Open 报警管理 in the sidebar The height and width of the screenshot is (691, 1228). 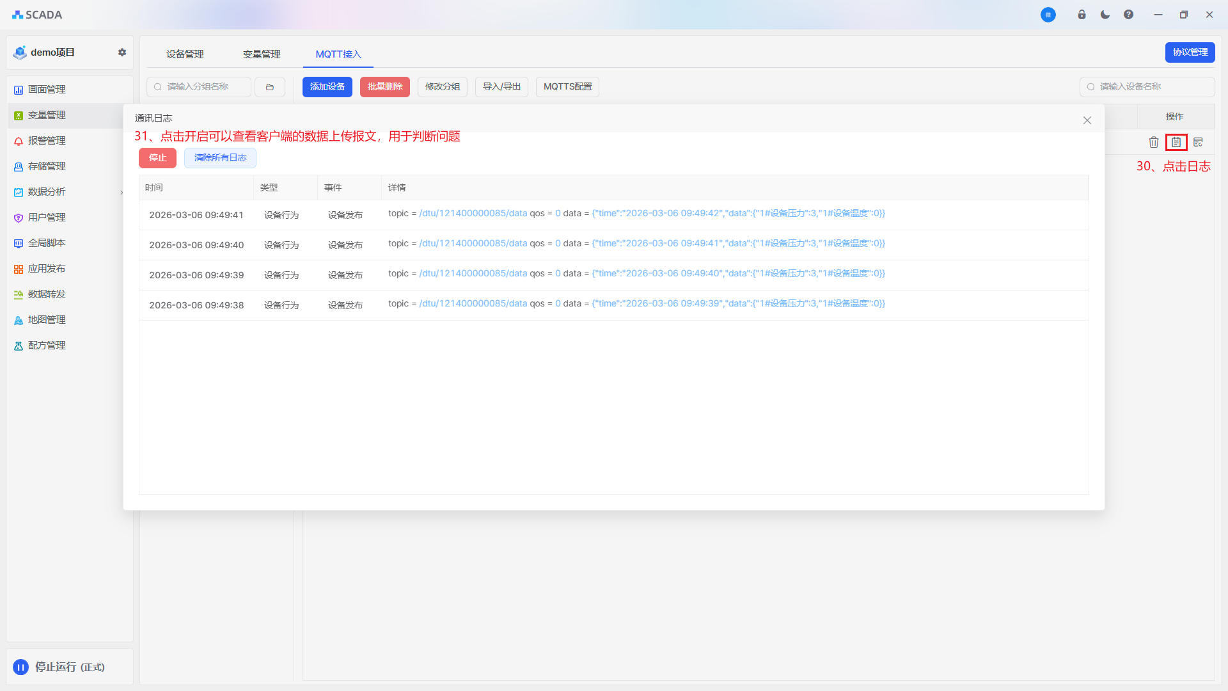tap(47, 141)
